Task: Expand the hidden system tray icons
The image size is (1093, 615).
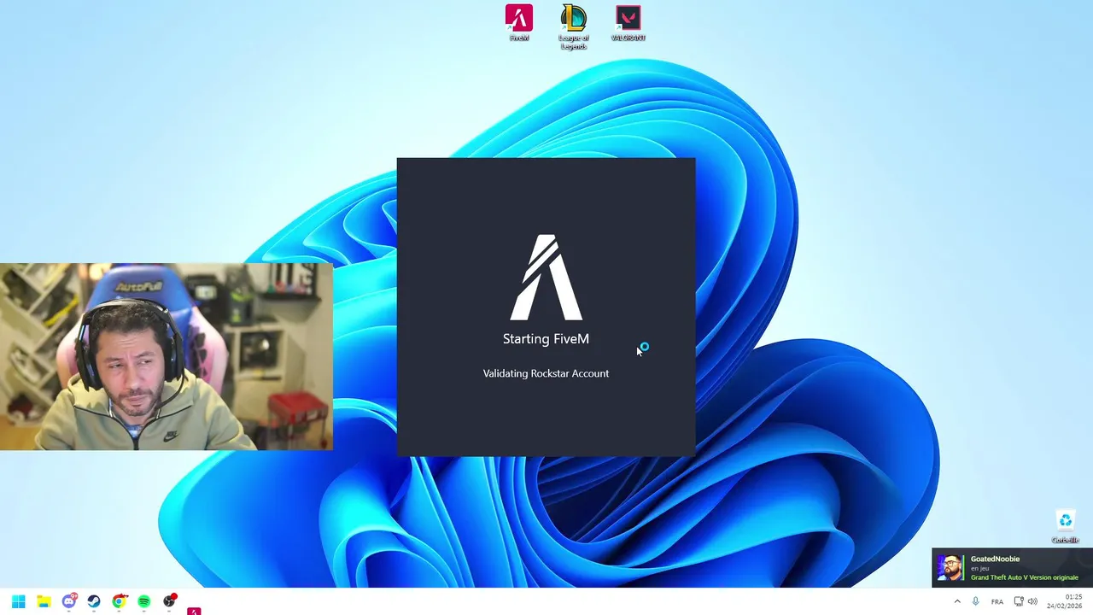Action: pos(957,601)
